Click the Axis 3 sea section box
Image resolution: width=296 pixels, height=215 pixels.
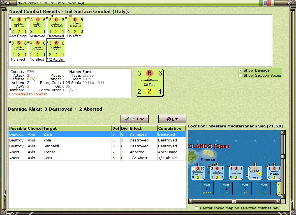pos(264,189)
